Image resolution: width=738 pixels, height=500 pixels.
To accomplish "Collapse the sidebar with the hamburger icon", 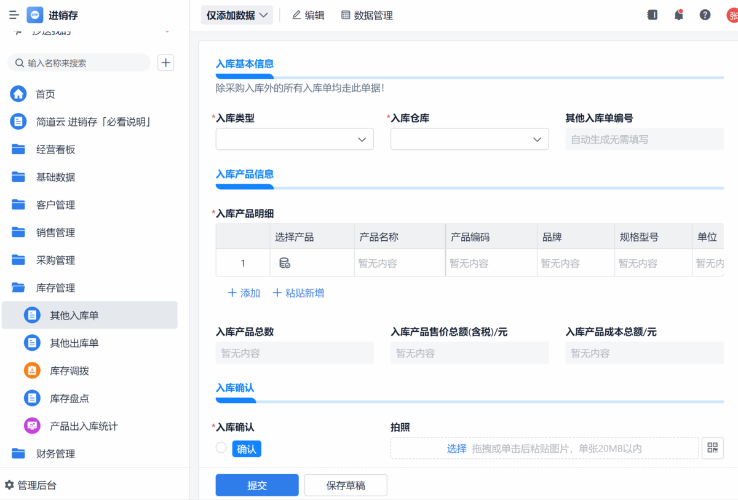I will (x=14, y=15).
